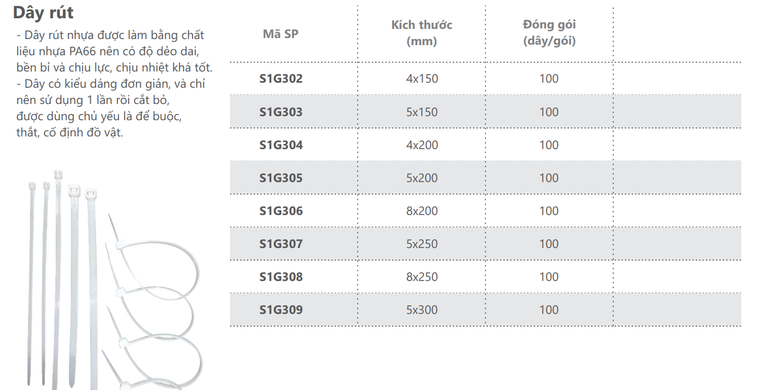Viewport: 757px width, 390px height.
Task: Select product code S1G306
Action: point(281,211)
